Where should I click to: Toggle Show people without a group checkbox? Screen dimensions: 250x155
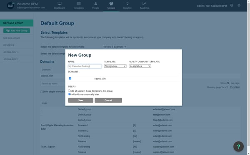click(x=41, y=92)
